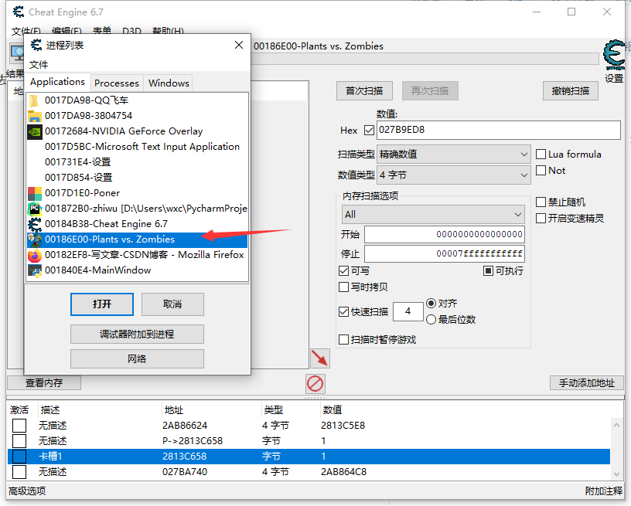Click 附加注释 in the status bar
The width and height of the screenshot is (631, 506).
coord(604,491)
